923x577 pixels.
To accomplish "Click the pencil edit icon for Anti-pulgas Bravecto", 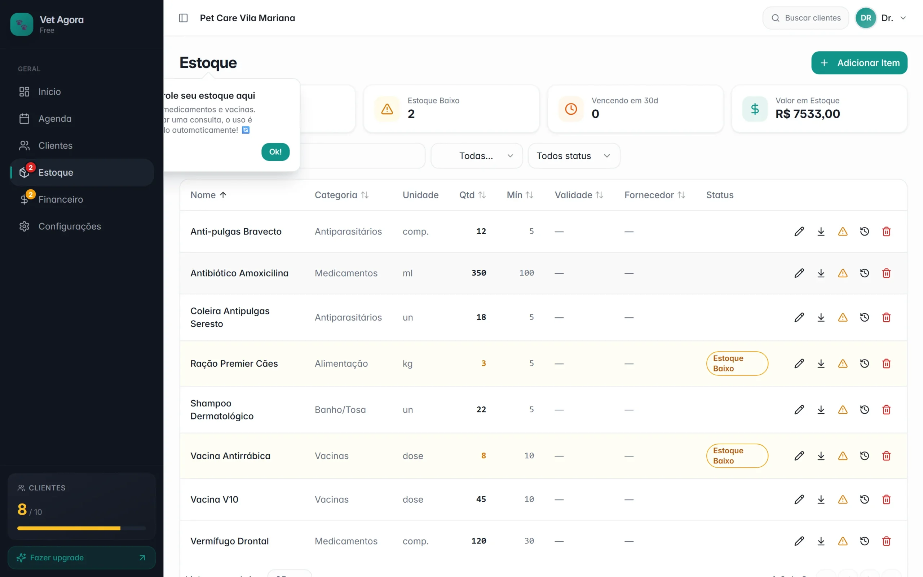I will click(799, 231).
